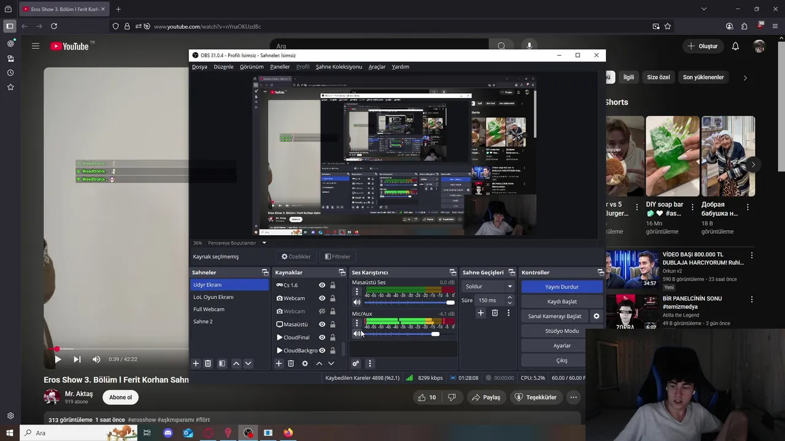Screen dimensions: 785x441
Task: Bookmark page with star icon in address bar
Action: tap(668, 26)
